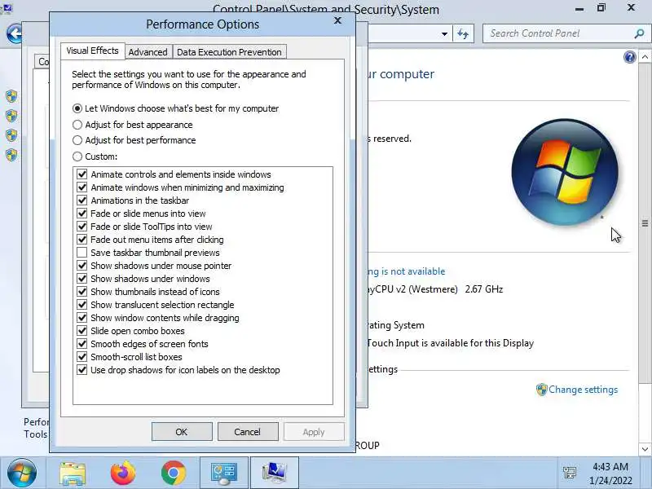Switch to the Control Panel taskbar item
This screenshot has height=489, width=652.
point(224,474)
